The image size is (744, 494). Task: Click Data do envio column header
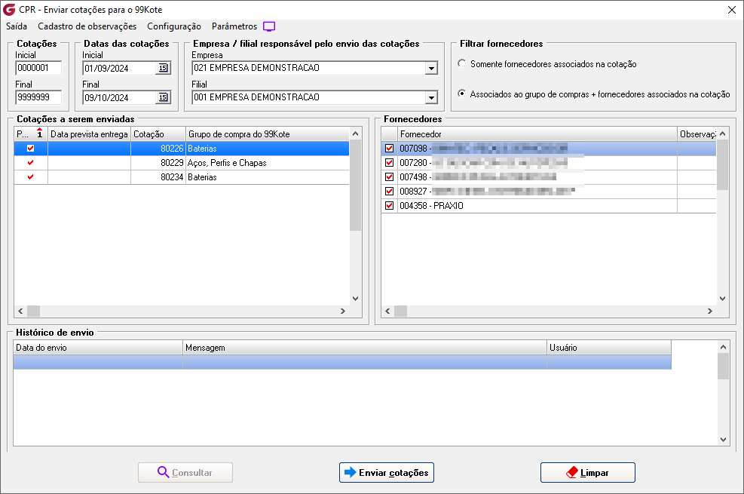(x=98, y=348)
